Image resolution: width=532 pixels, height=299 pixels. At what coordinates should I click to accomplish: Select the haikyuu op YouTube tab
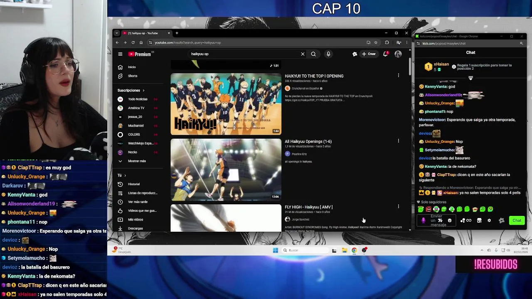146,33
